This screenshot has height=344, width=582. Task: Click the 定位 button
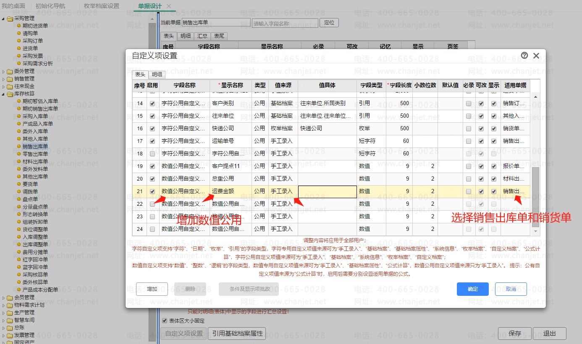tap(329, 23)
